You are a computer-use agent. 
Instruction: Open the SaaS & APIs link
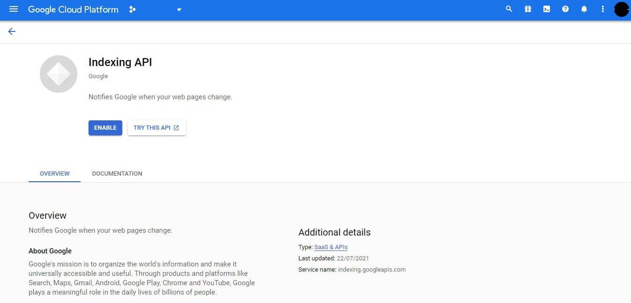(331, 247)
